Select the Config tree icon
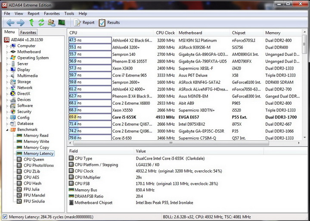This screenshot has height=221, width=310. point(13,118)
